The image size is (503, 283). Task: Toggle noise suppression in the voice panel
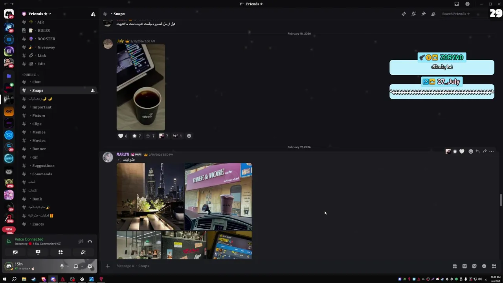pos(81,241)
